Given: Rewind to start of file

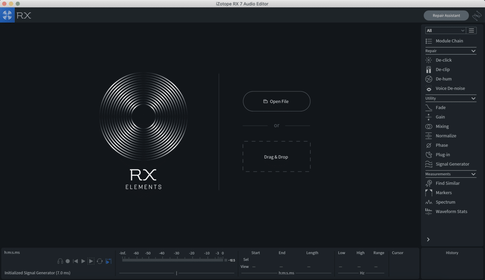Looking at the screenshot, I should coord(75,261).
